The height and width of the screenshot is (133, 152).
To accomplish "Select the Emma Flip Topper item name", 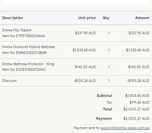I will (x=17, y=30).
